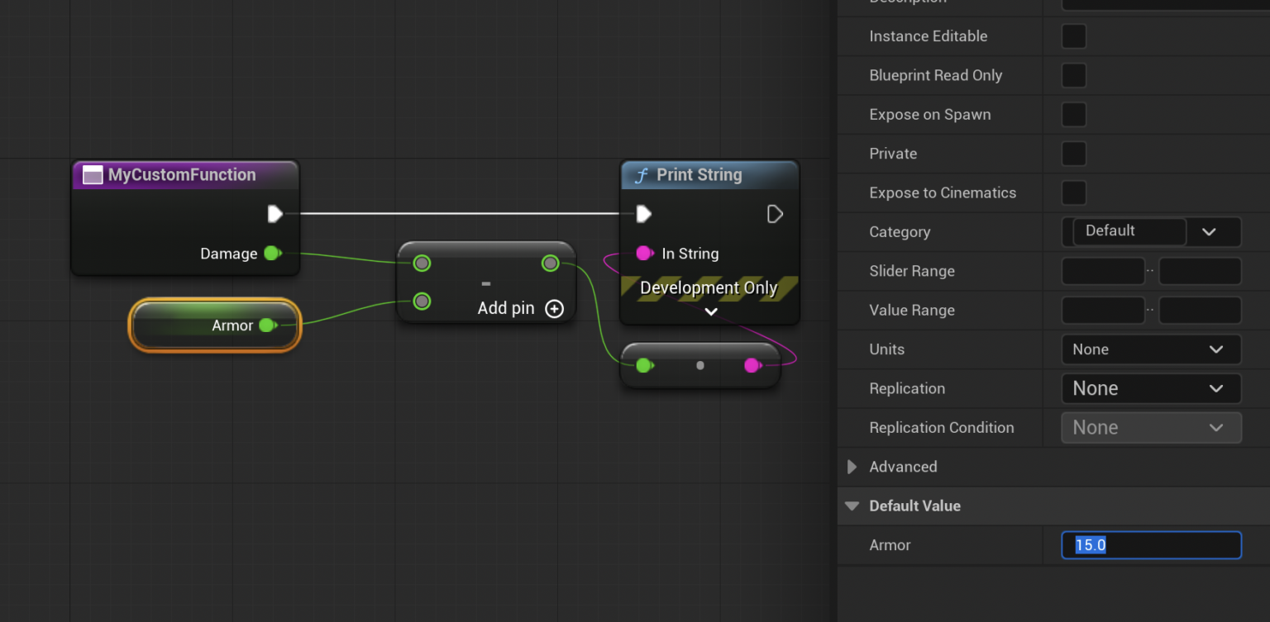This screenshot has width=1270, height=622.
Task: Click the Add pin plus icon
Action: click(554, 308)
